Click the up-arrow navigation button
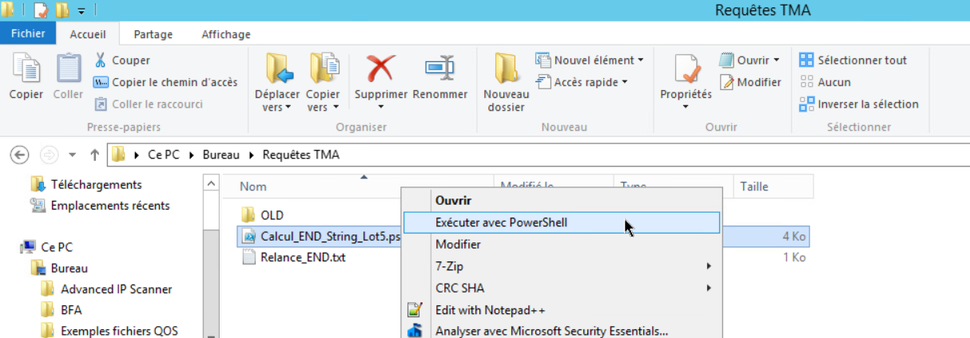970x338 pixels. tap(94, 155)
